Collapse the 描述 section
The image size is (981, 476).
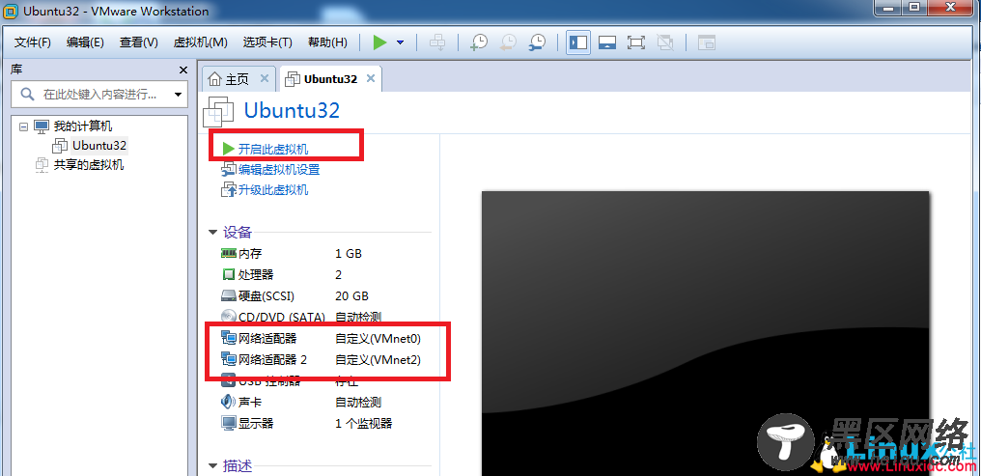tap(214, 465)
